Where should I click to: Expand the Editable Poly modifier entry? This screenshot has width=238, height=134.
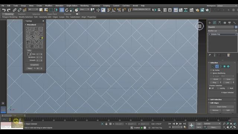(209, 34)
